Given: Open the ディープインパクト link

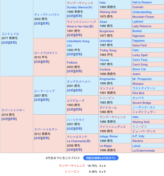Looking at the screenshot, I should click(47, 15).
